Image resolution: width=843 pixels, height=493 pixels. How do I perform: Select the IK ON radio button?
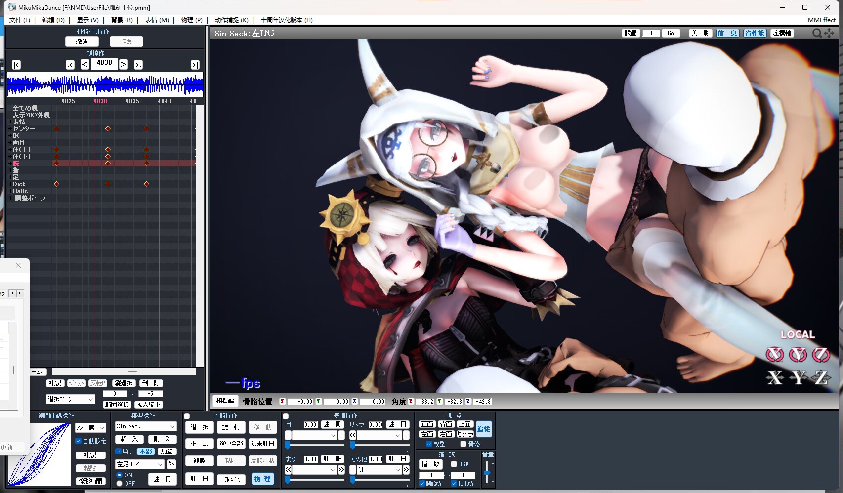119,475
